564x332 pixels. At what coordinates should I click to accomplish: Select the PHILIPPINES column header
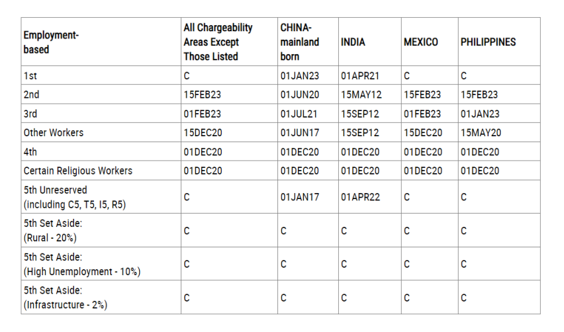[x=488, y=42]
